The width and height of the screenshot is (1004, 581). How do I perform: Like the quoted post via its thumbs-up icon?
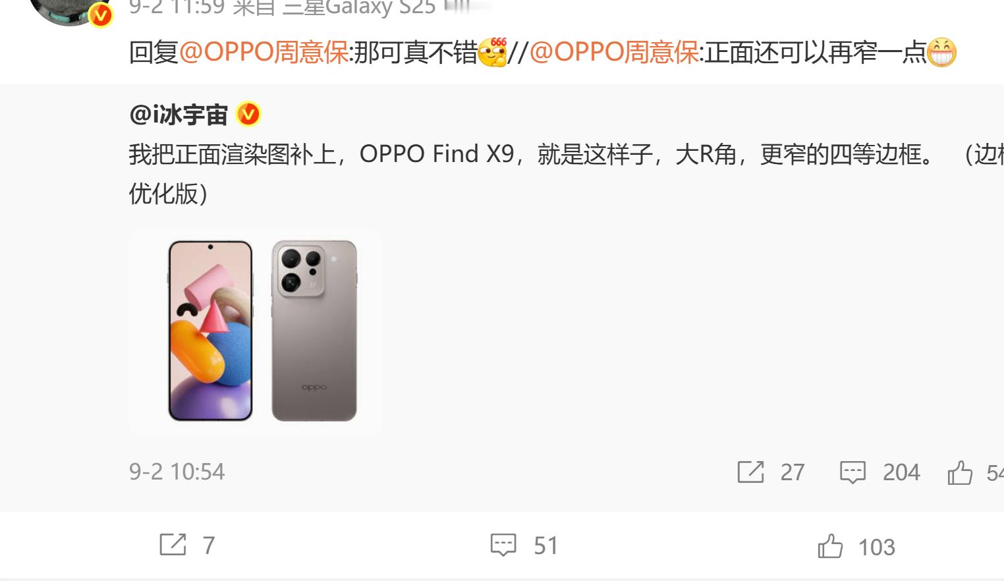(960, 472)
